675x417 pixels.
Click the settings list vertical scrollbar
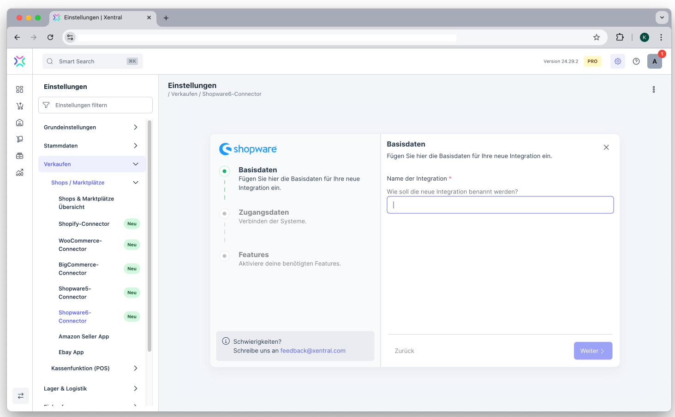149,235
